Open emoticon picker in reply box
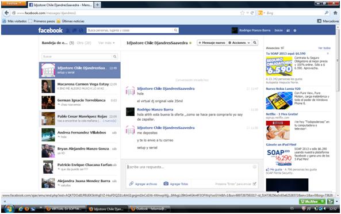This screenshot has height=214, width=341. [x=254, y=167]
